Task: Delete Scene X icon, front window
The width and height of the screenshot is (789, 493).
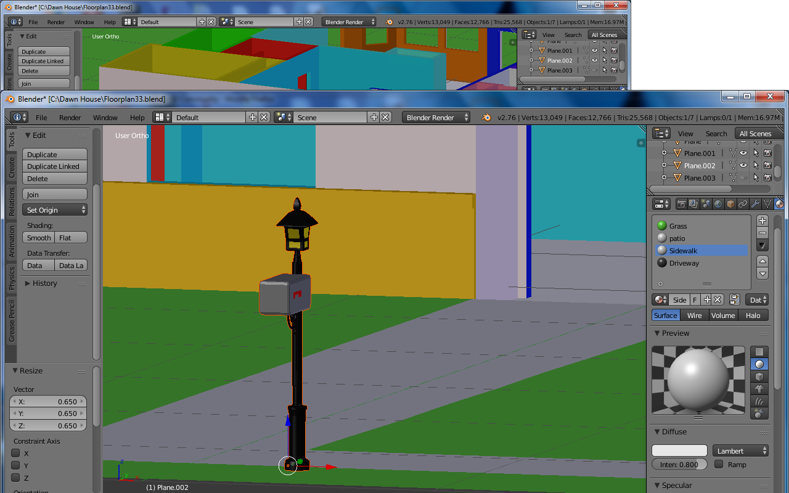Action: point(385,117)
